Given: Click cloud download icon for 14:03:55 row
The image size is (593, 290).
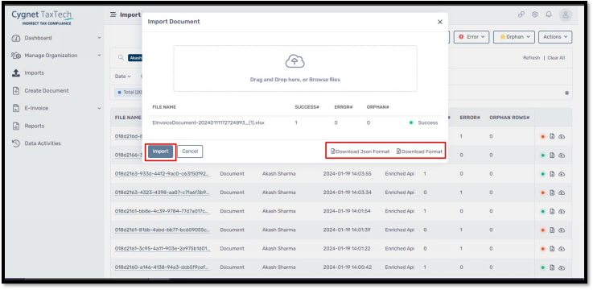Looking at the screenshot, I should 562,174.
